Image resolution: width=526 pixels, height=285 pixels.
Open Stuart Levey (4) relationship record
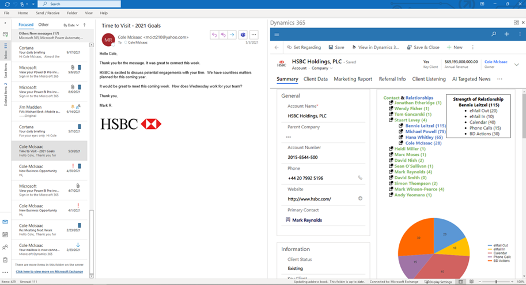[410, 120]
